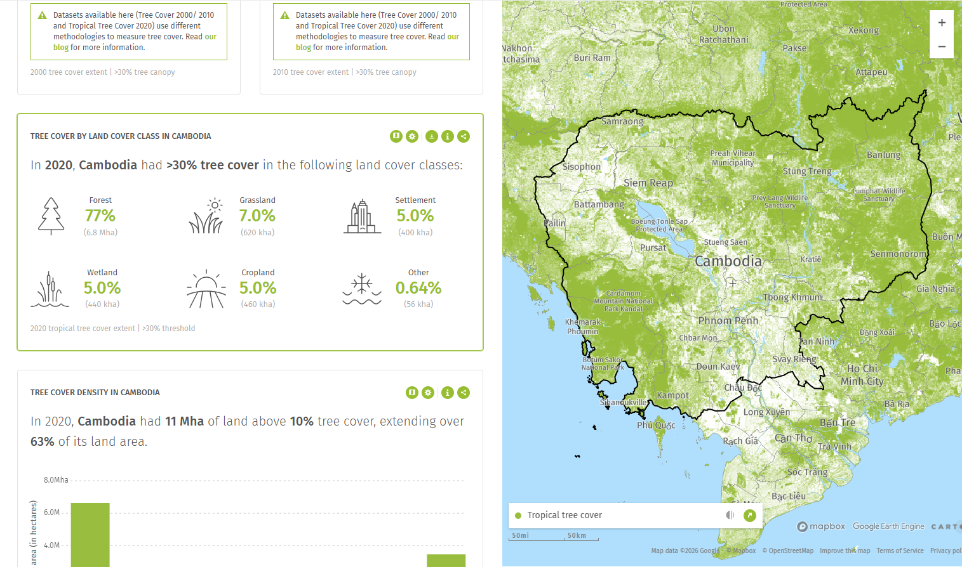The image size is (962, 567).
Task: Click Improve this map link
Action: coord(845,551)
